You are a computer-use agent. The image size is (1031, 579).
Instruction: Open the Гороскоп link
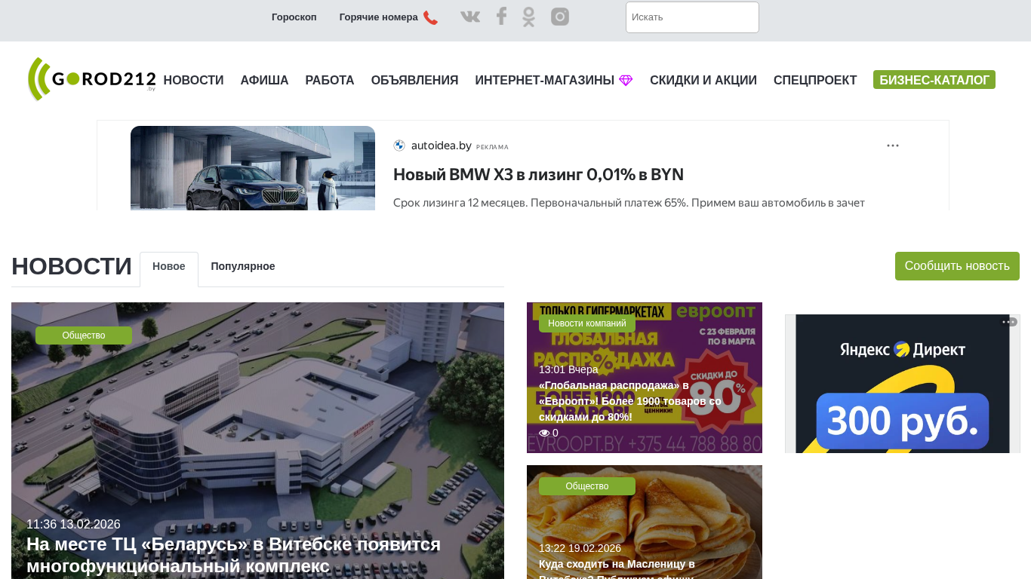[x=294, y=17]
